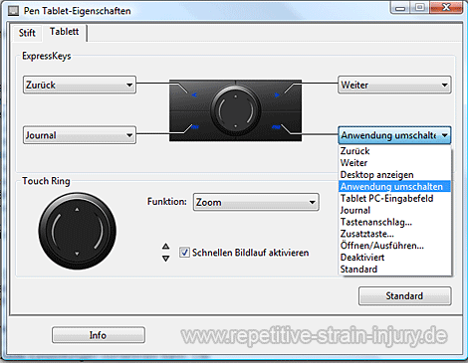
Task: Click the Touch Ring dial image
Action: (x=78, y=231)
